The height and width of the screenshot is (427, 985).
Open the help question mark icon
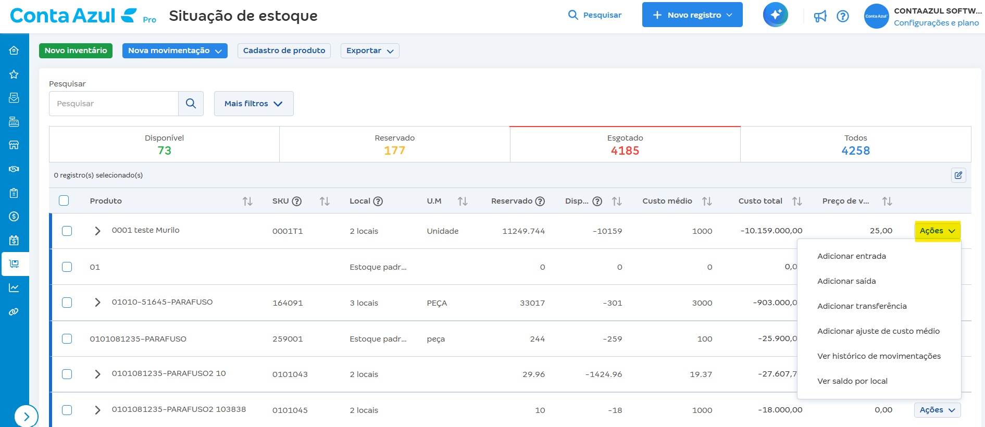[x=843, y=16]
